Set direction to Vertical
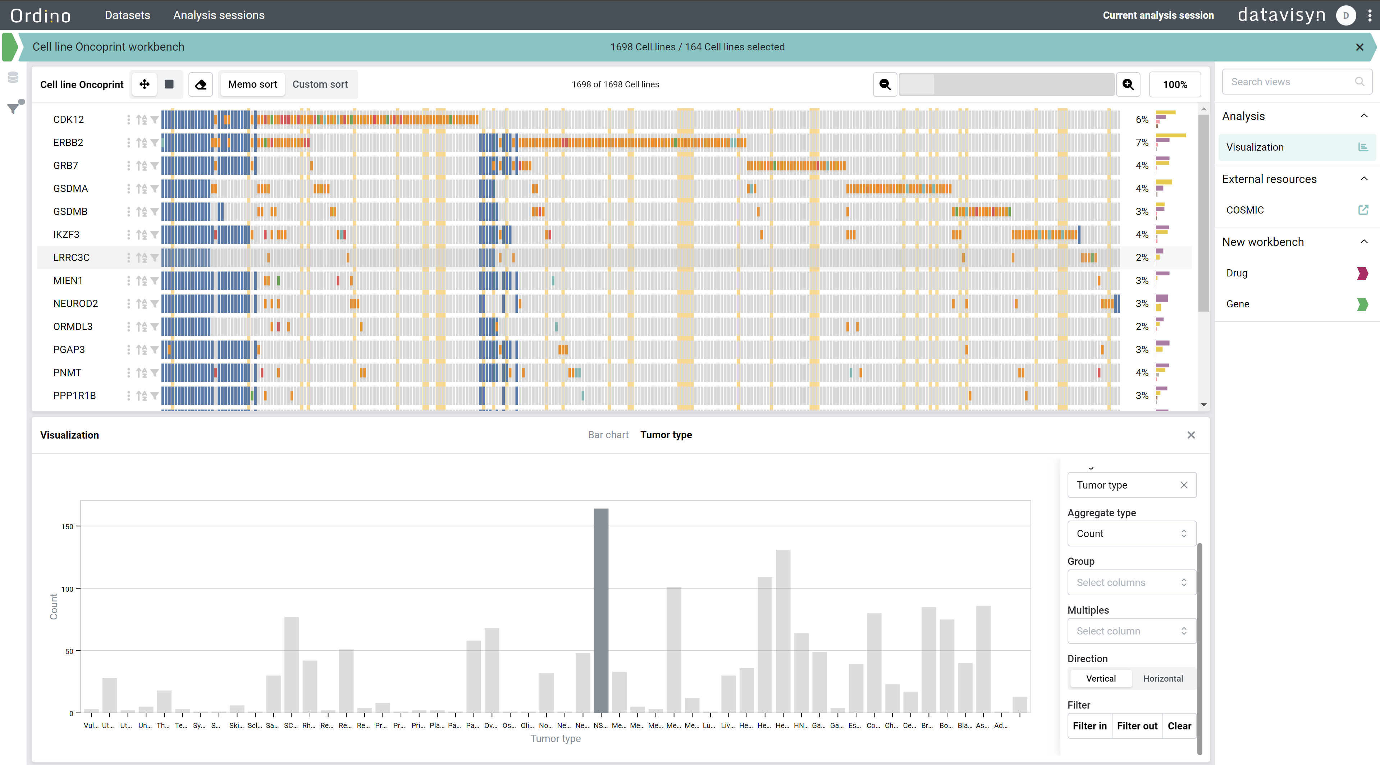1380x765 pixels. click(1101, 678)
